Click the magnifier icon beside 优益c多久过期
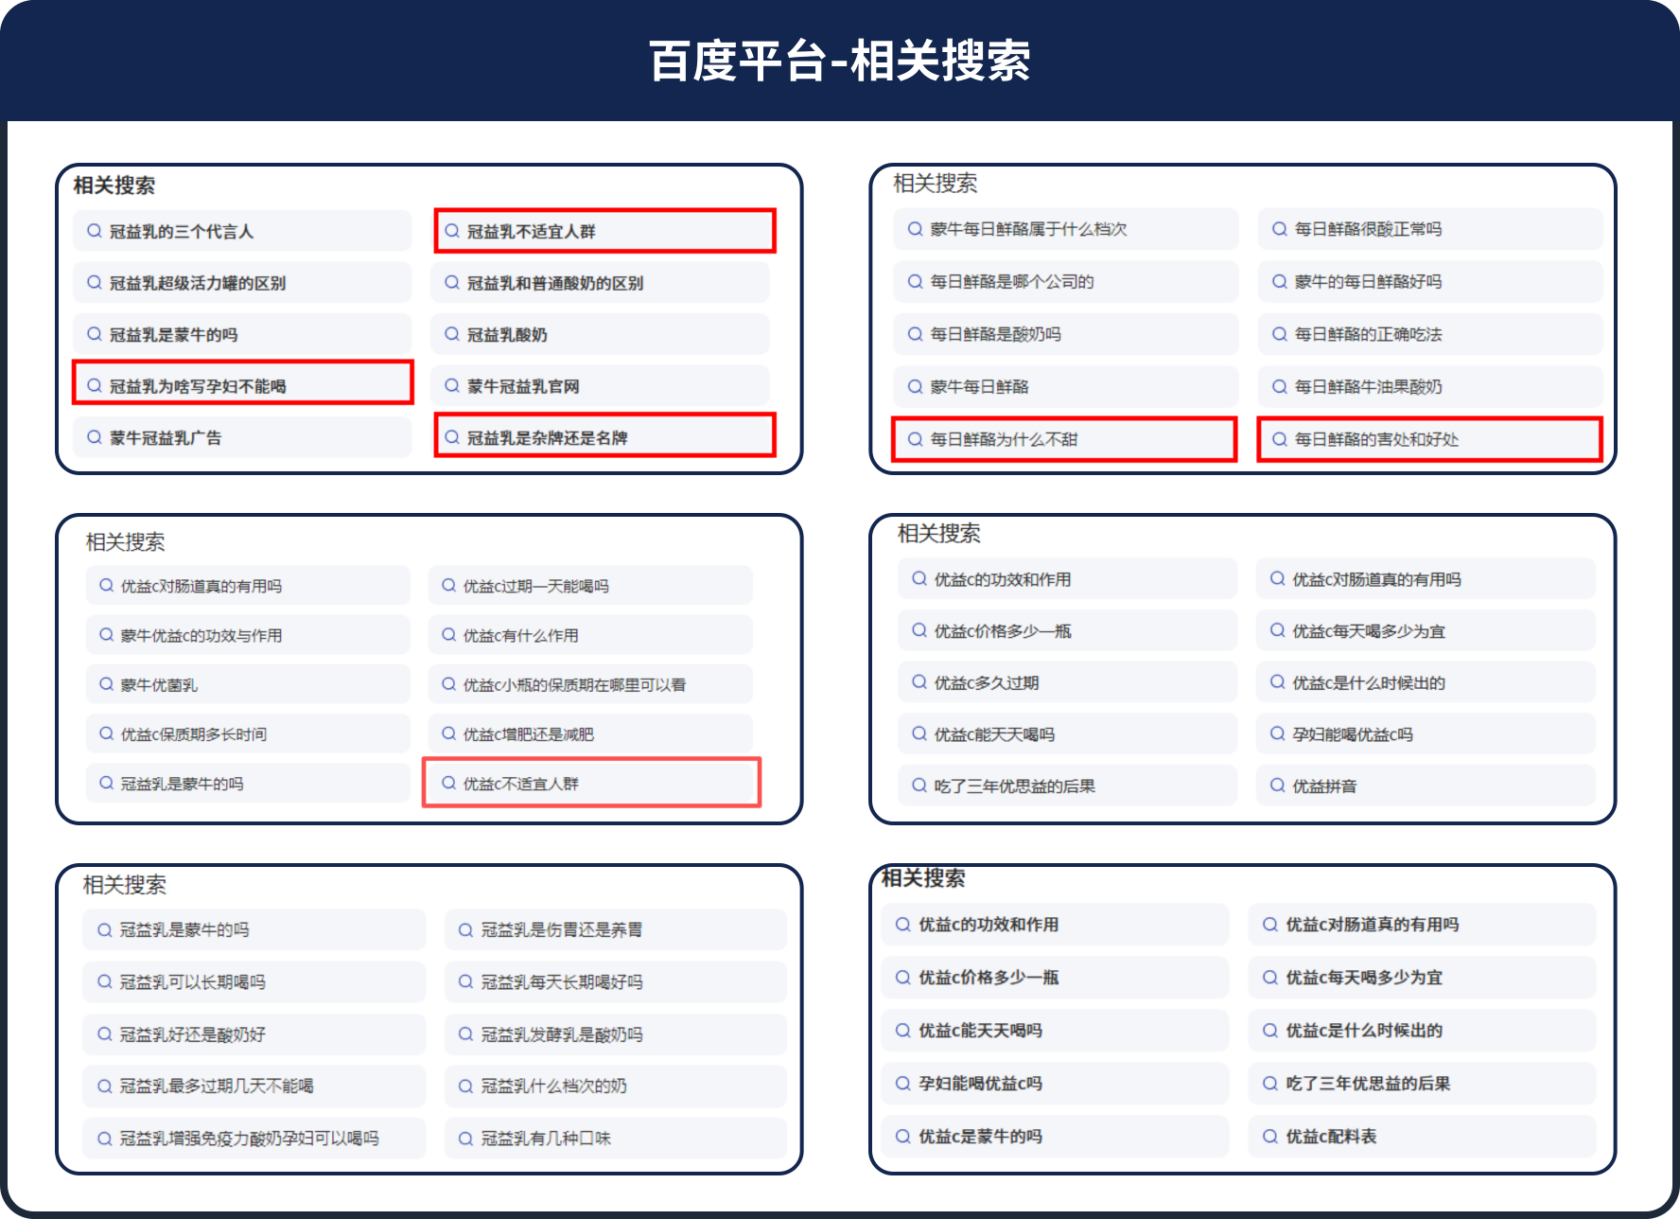This screenshot has height=1219, width=1680. click(x=919, y=682)
